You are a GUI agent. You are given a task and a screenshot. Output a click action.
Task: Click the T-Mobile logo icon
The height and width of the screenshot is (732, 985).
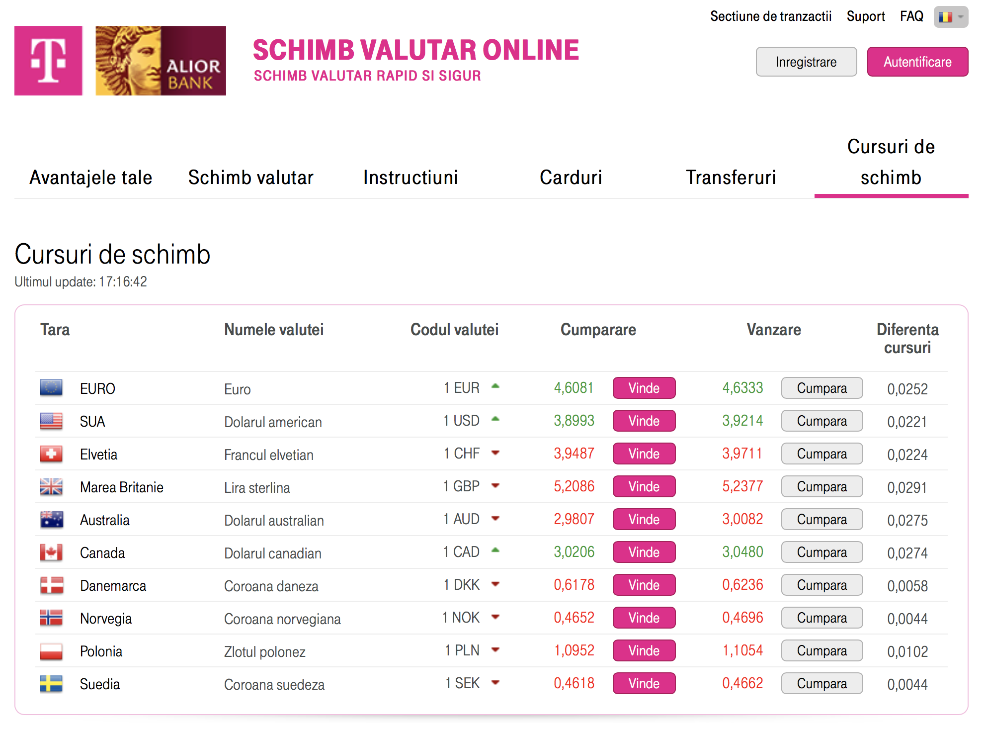click(48, 61)
